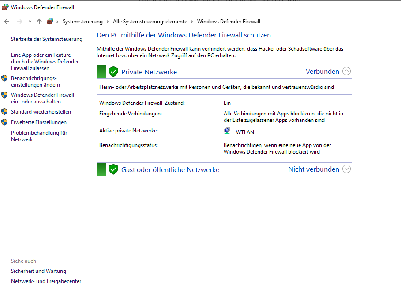
Task: Click shield icon beside Benachrichtigungseinstellungen ändern
Action: (x=4, y=78)
